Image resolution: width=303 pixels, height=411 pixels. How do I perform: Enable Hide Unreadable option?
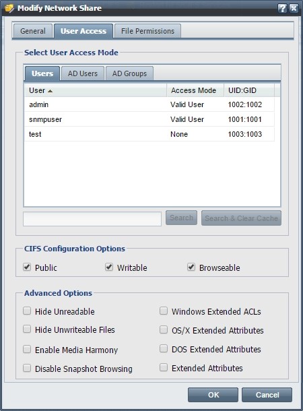[27, 311]
